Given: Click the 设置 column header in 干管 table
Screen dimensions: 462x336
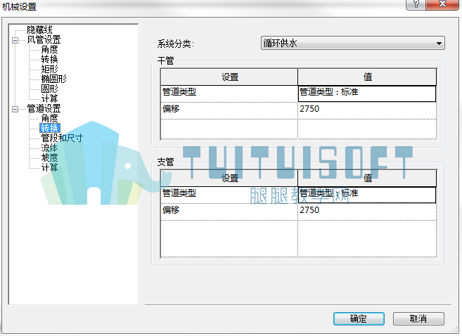Looking at the screenshot, I should (229, 77).
